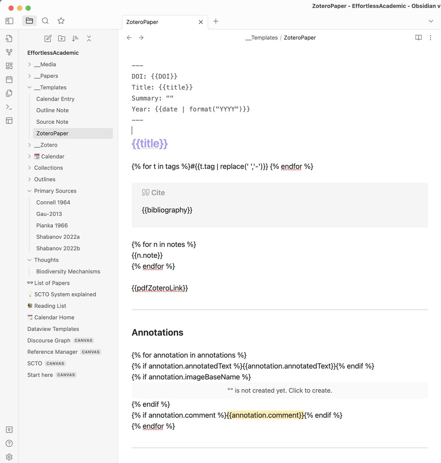Click the __Templates breadcrumb link
441x463 pixels.
pos(262,38)
